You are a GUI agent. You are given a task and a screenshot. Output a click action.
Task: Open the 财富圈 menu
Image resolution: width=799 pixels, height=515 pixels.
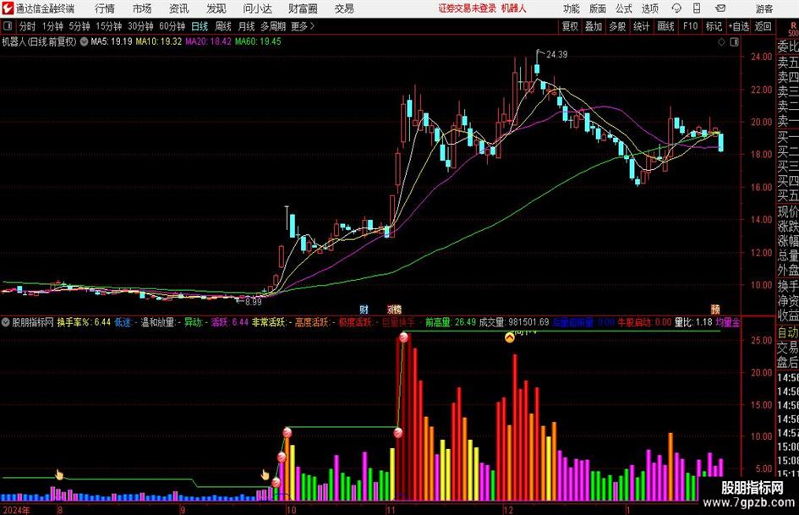point(303,8)
